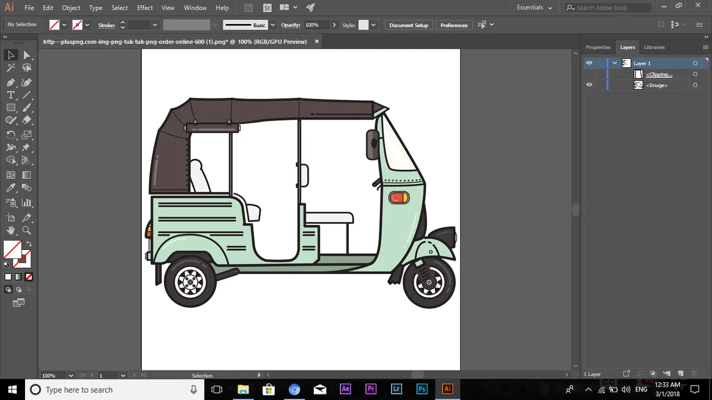Collapse the Layer 1 tree arrow
Viewport: 712px width, 400px height.
pyautogui.click(x=615, y=63)
